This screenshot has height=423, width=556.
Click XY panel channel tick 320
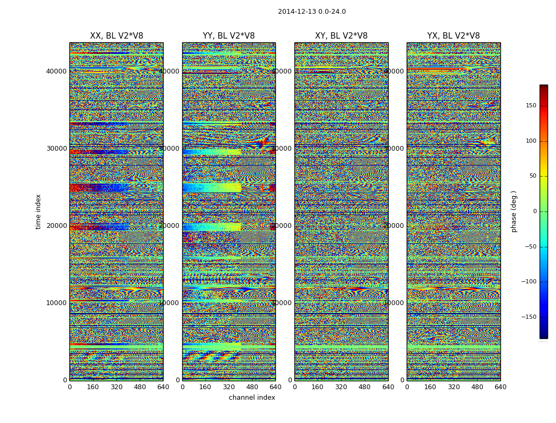pos(341,387)
